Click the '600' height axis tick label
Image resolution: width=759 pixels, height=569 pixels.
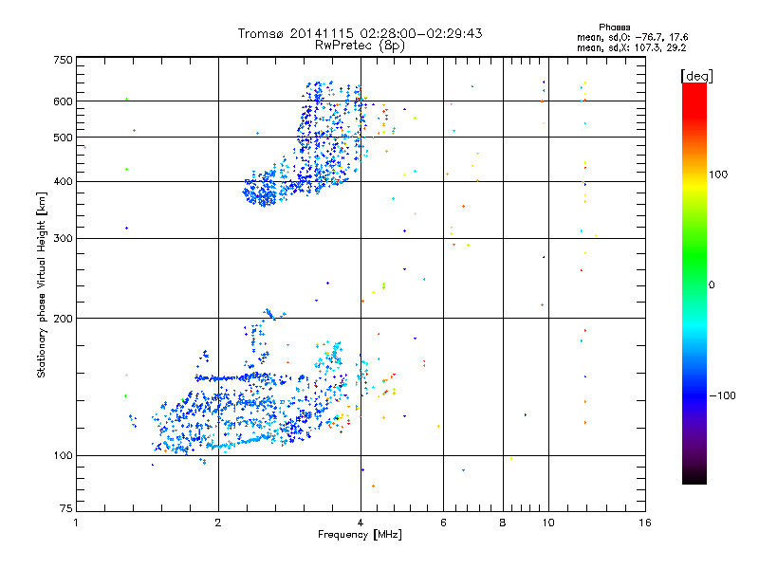point(63,101)
